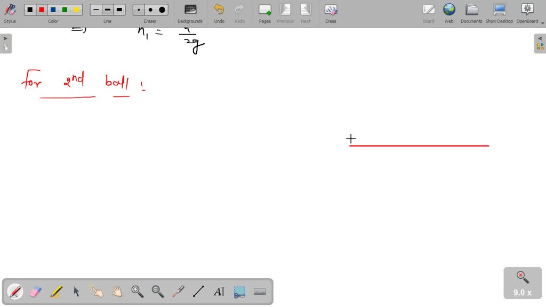Expand the left sidebar panel
This screenshot has width=546, height=307.
pos(5,38)
